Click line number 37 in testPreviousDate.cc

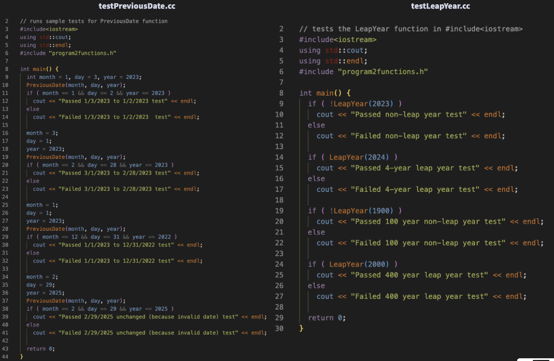point(5,300)
